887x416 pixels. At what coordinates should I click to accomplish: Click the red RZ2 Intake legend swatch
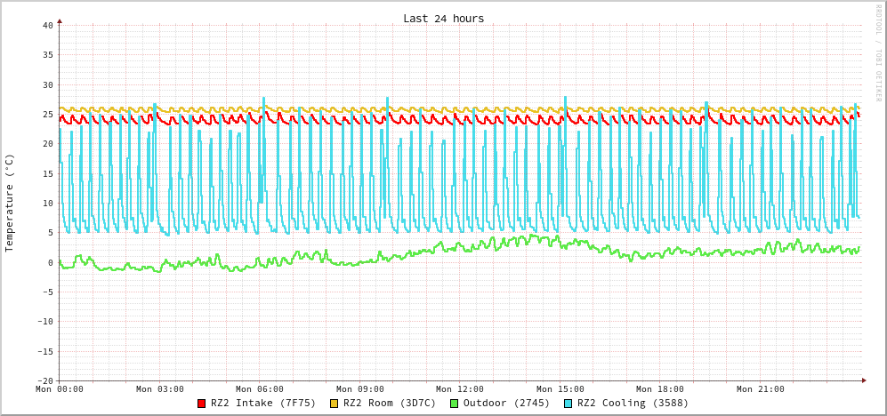(202, 404)
